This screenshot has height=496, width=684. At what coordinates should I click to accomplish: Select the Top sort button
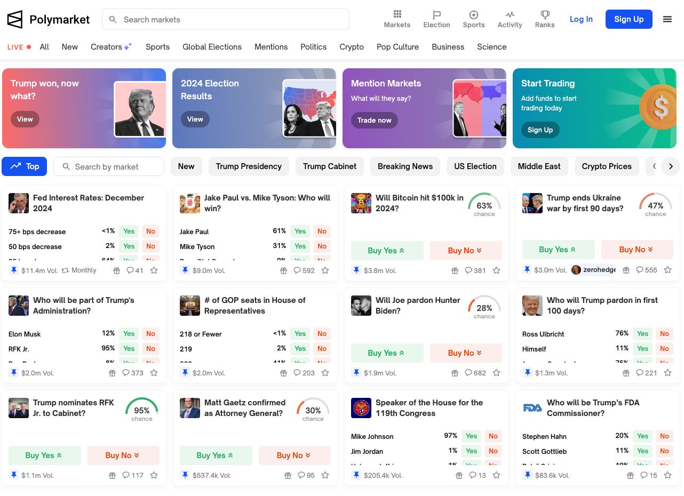click(25, 166)
